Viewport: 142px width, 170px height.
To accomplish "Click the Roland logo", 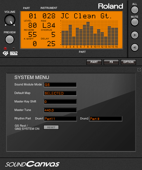I will coord(111,6).
